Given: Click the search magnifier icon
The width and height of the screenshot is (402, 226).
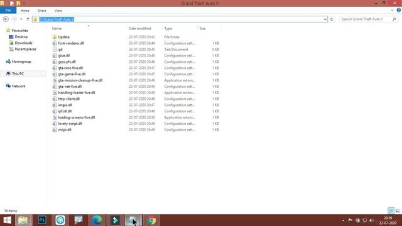Looking at the screenshot, I should (394, 19).
